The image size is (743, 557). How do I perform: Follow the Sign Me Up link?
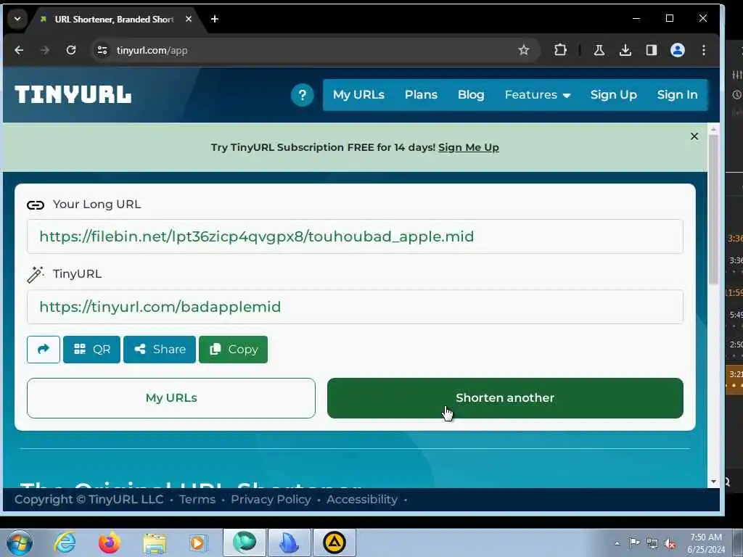click(468, 147)
